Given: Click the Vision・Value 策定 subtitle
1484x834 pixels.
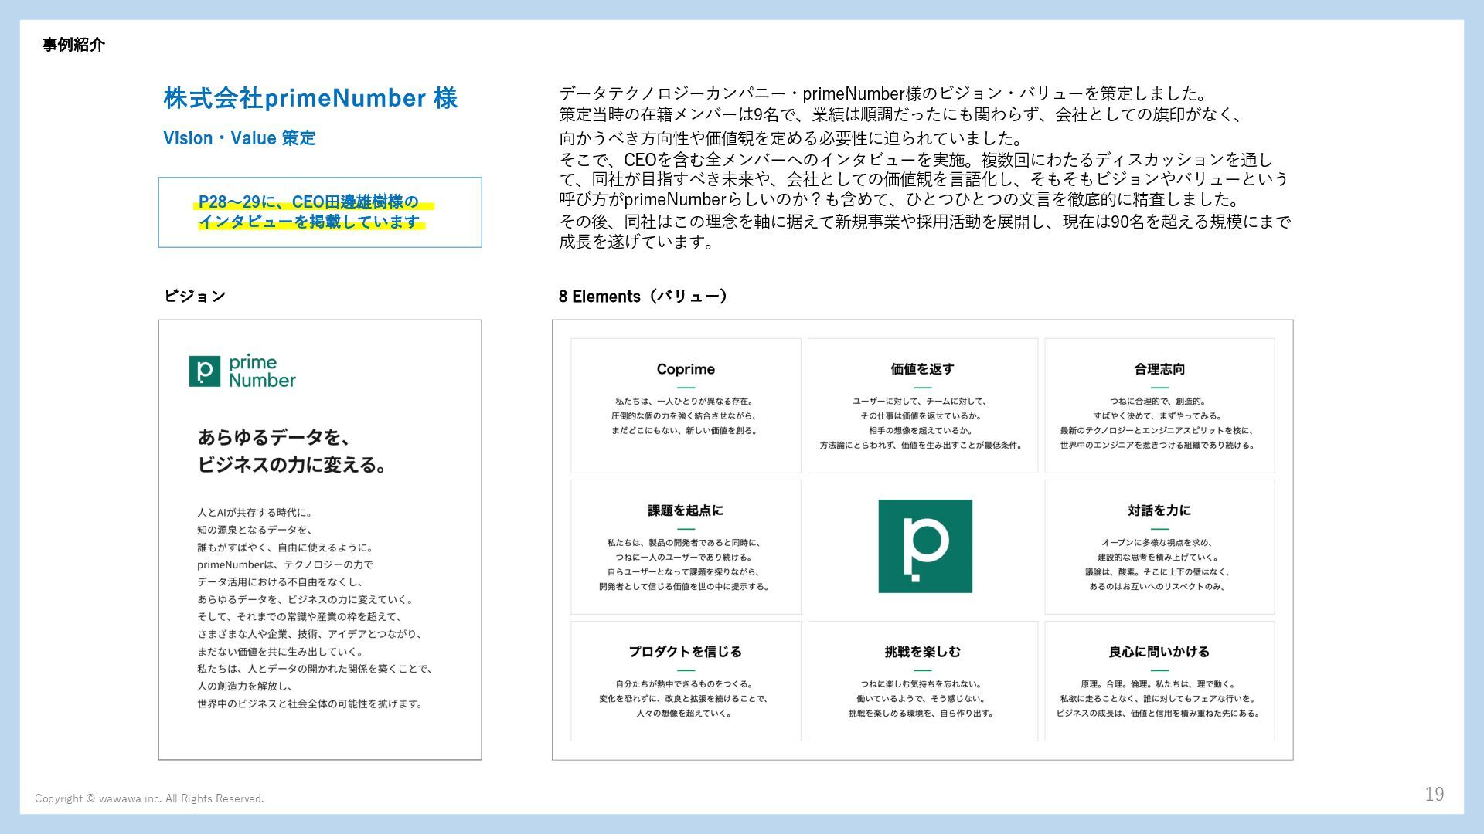Looking at the screenshot, I should (x=240, y=138).
